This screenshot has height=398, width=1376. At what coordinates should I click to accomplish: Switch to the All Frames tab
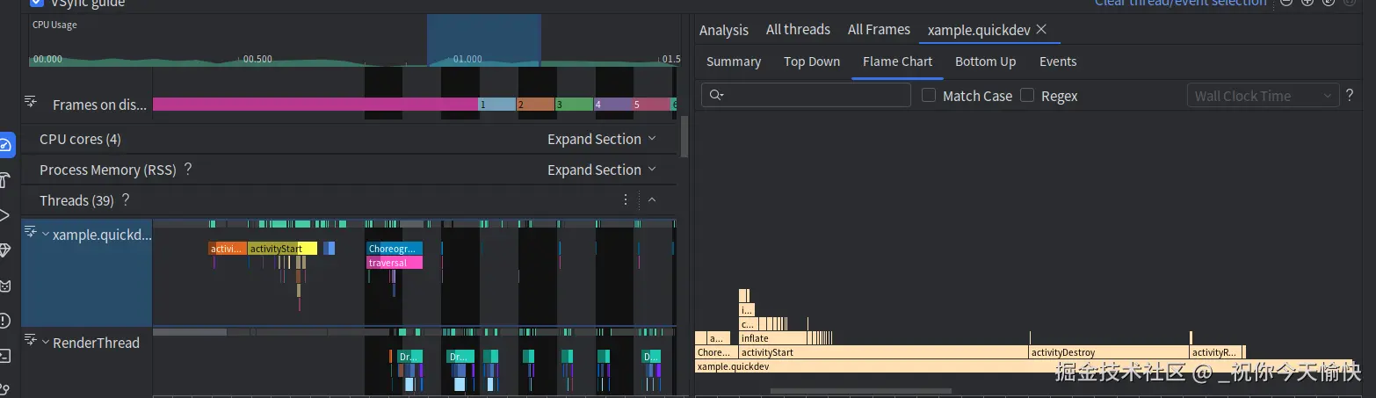pyautogui.click(x=879, y=30)
